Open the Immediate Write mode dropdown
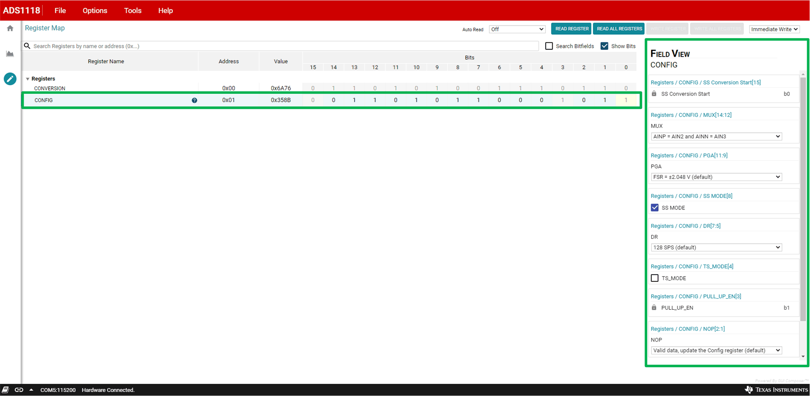Viewport: 810px width, 396px height. click(x=774, y=29)
